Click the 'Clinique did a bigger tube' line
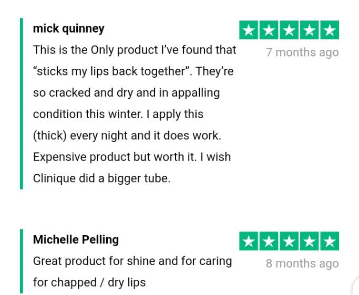 [101, 178]
